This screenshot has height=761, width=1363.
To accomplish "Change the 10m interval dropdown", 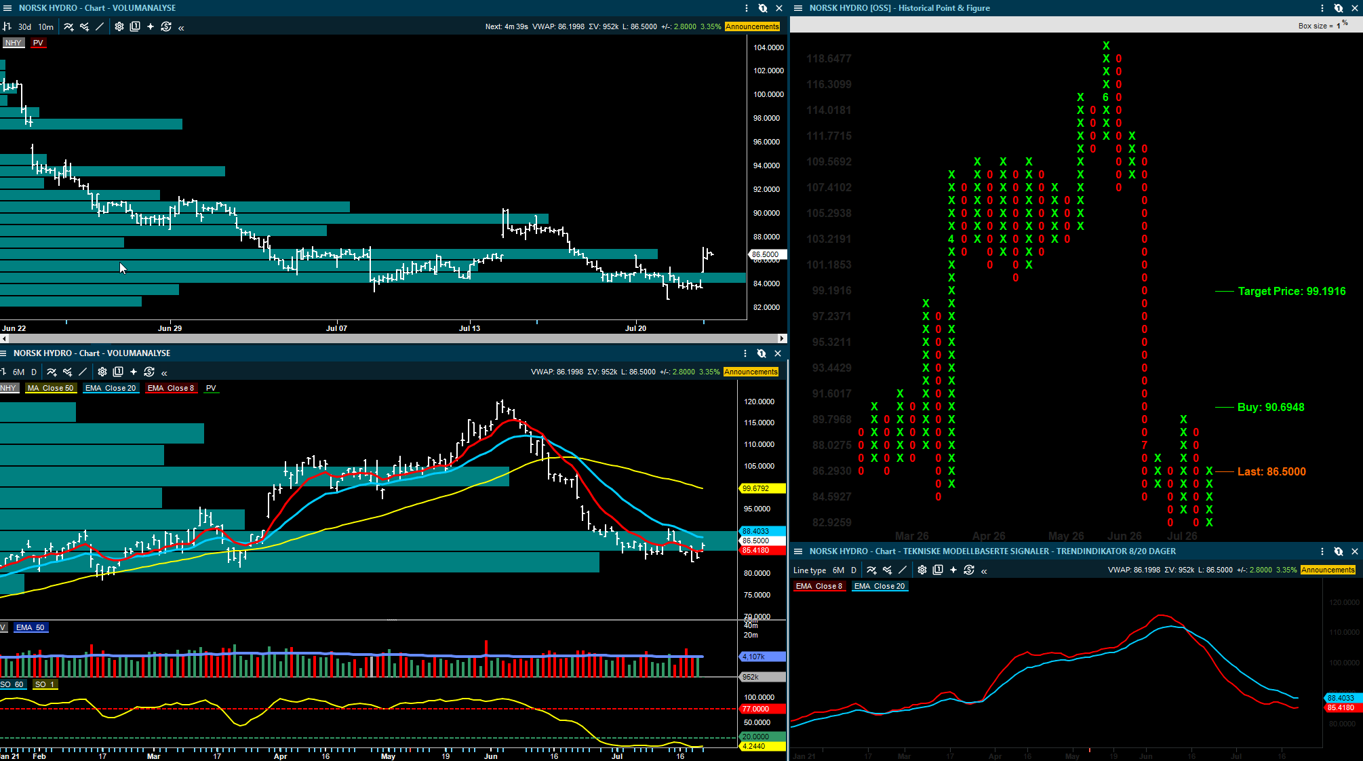I will pos(45,26).
